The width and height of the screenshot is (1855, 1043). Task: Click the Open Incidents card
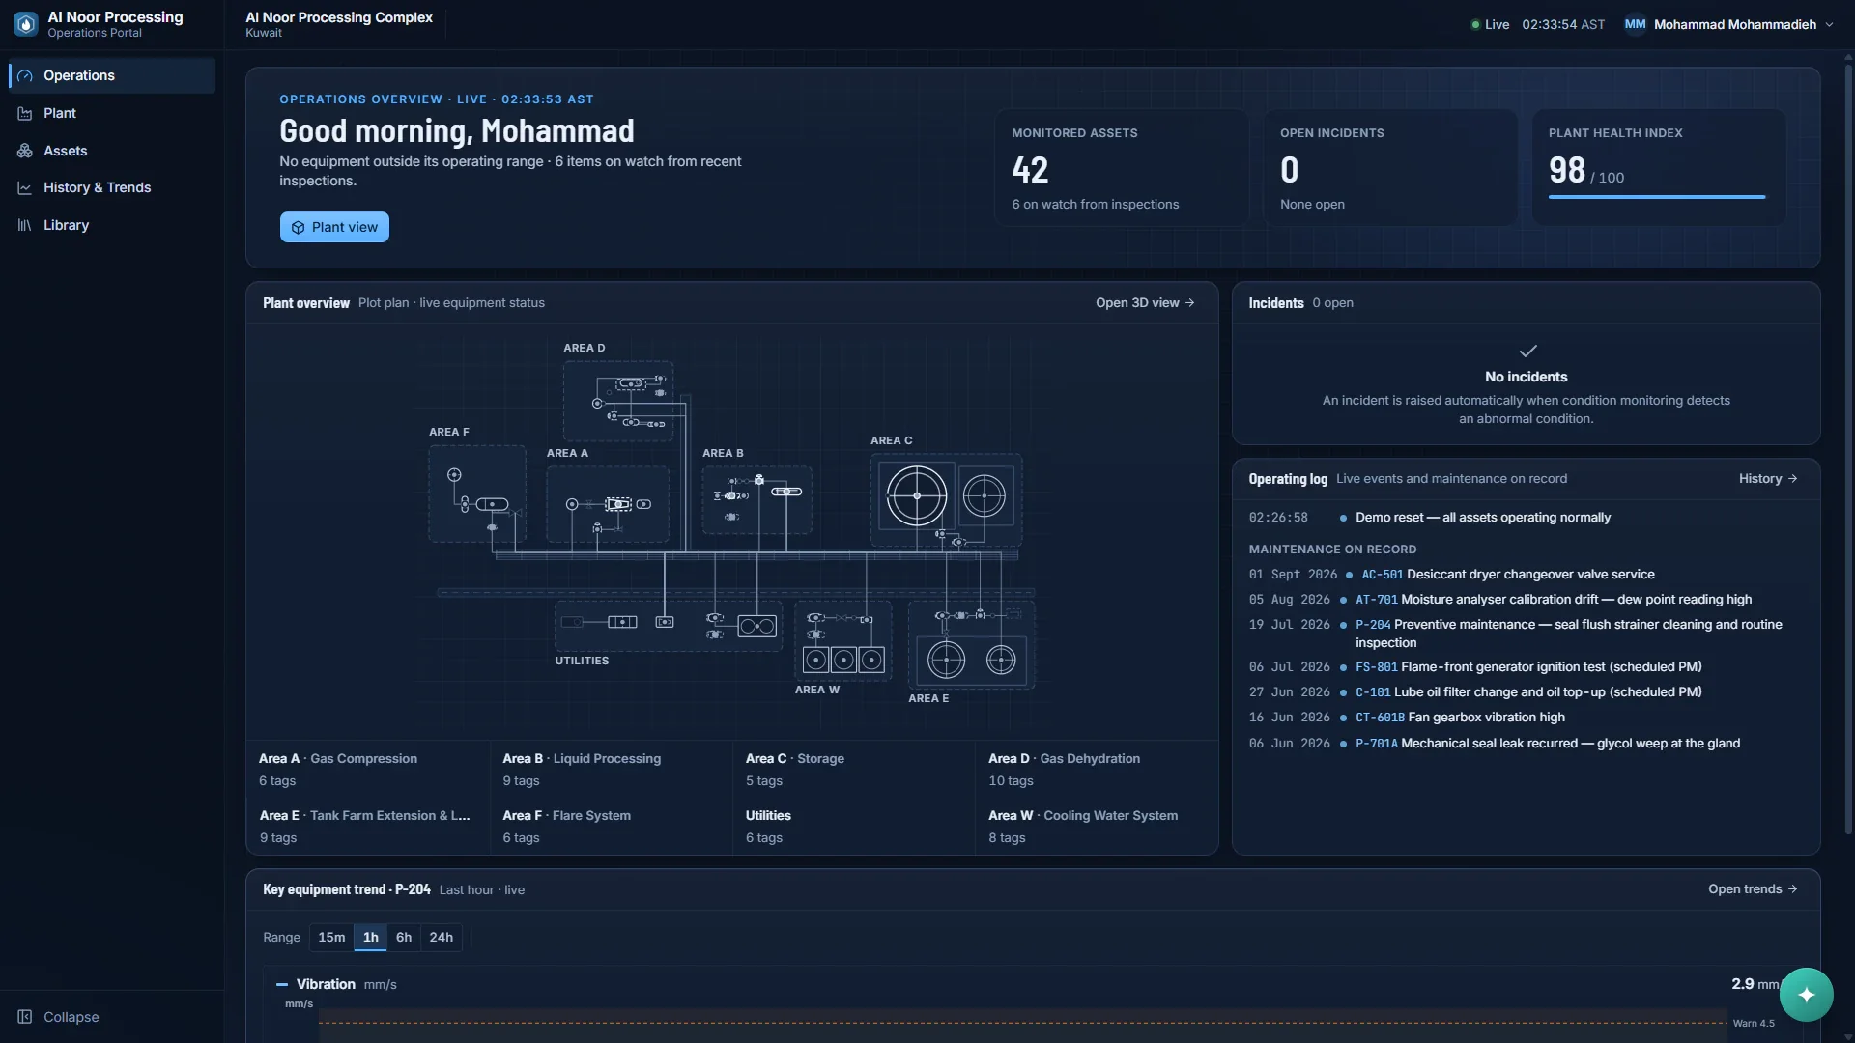click(x=1390, y=168)
